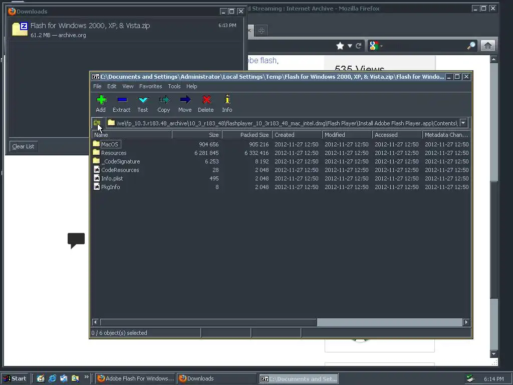Click the red Delete icon

(206, 100)
